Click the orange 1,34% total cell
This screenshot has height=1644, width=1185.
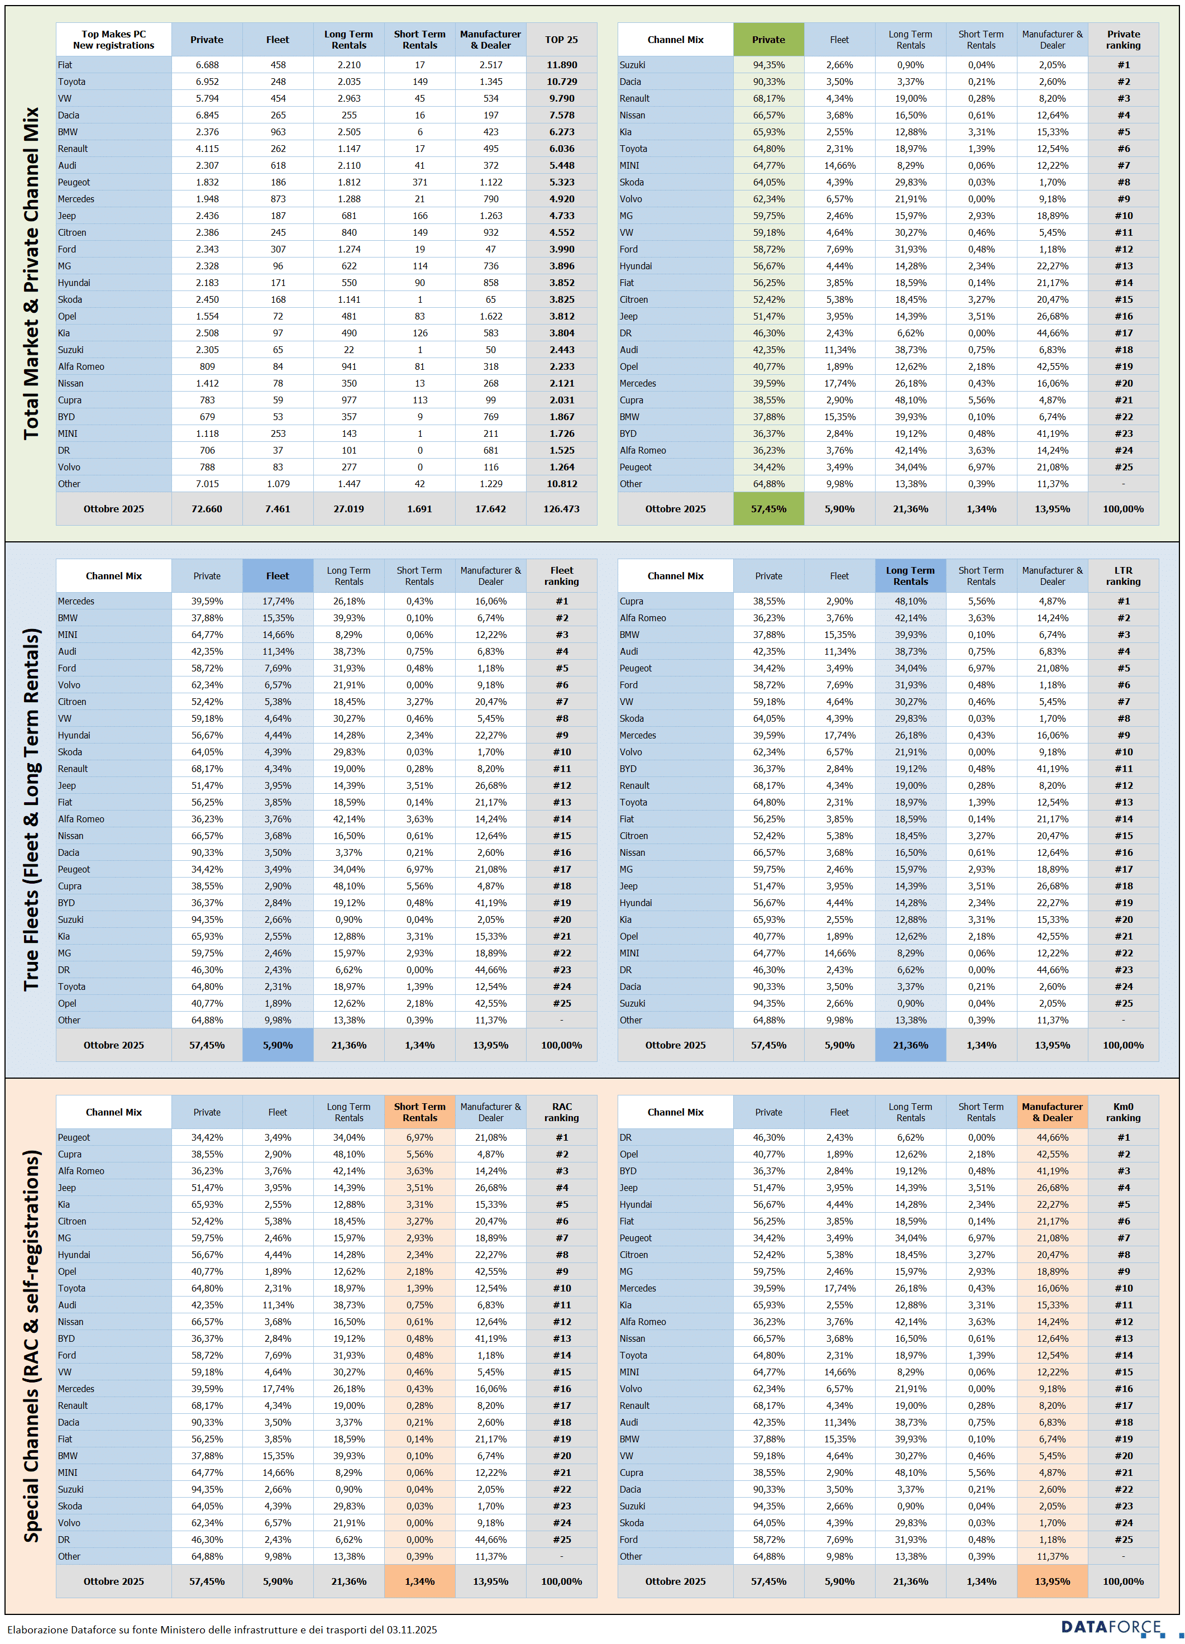click(419, 1581)
